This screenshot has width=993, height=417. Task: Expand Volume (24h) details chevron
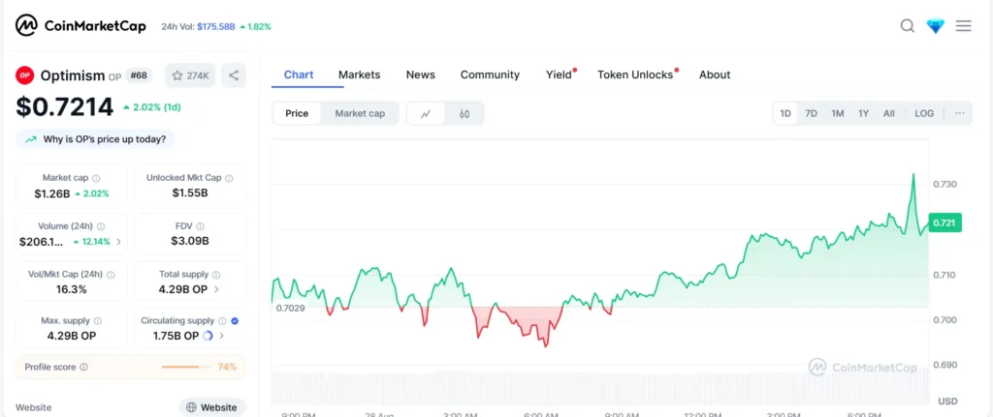[x=119, y=241]
